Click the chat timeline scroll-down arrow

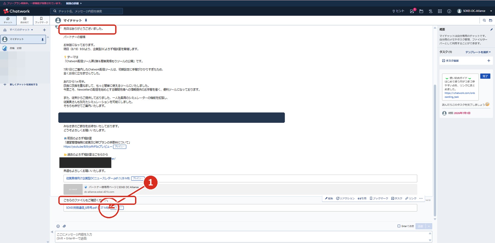(x=435, y=219)
